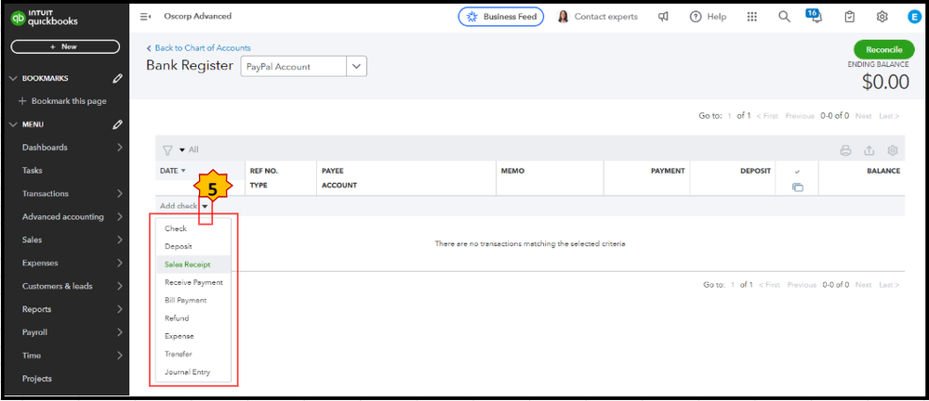Export the register with the upload icon
The image size is (929, 401).
pyautogui.click(x=869, y=150)
